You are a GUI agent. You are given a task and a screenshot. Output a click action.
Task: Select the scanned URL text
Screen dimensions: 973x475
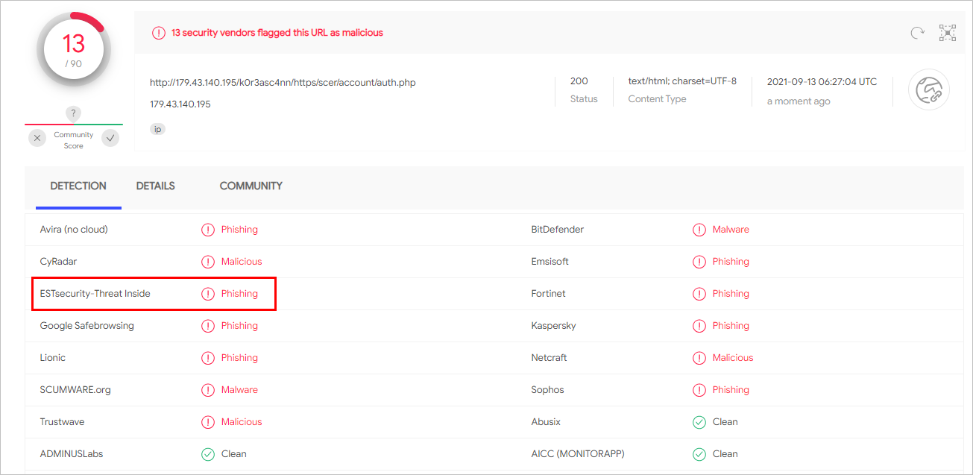[283, 83]
